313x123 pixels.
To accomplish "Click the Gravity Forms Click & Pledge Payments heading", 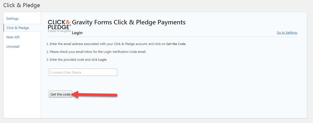I will click(x=129, y=22).
